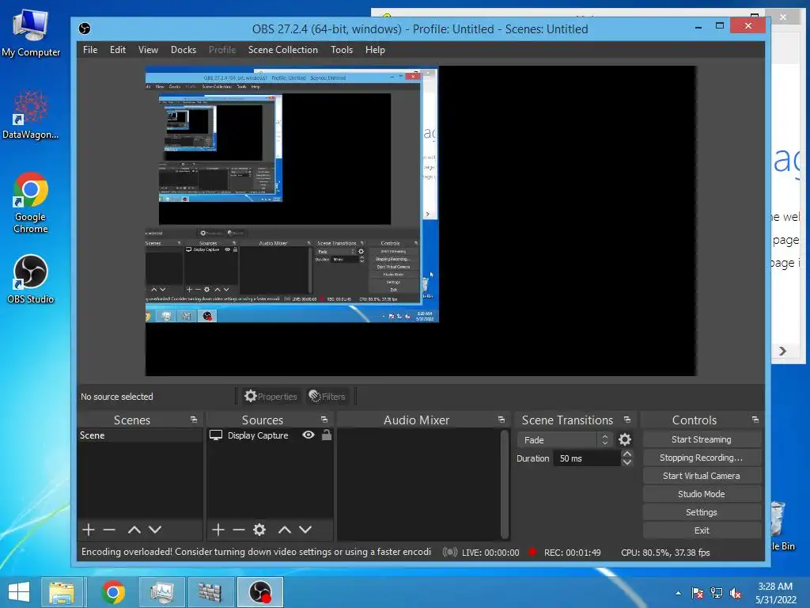
Task: Enable Studio Mode
Action: pos(702,494)
